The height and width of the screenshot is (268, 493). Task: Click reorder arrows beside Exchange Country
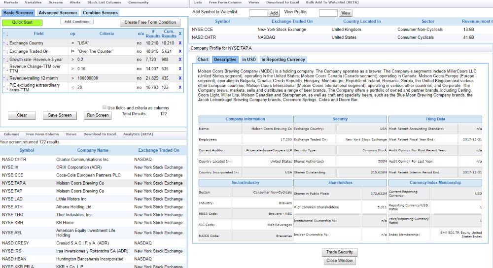[x=5, y=43]
